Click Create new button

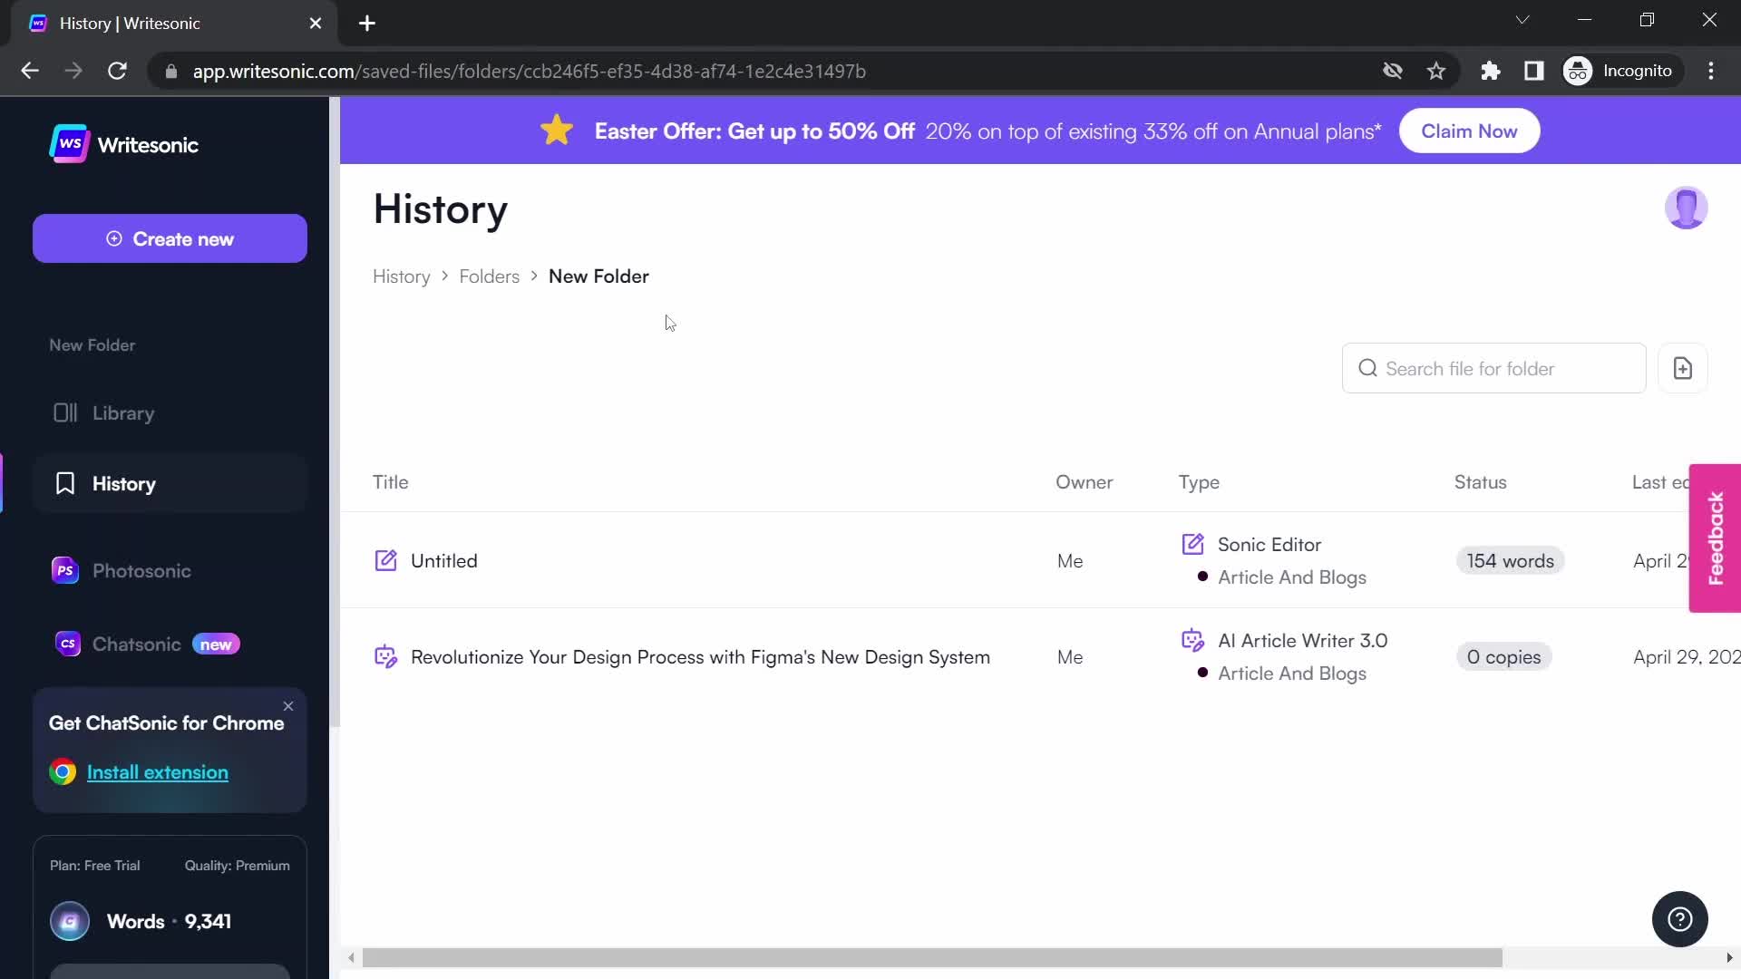tap(170, 239)
